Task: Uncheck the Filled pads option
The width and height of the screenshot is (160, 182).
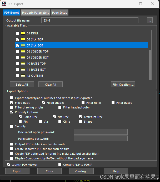Action: tap(12, 103)
